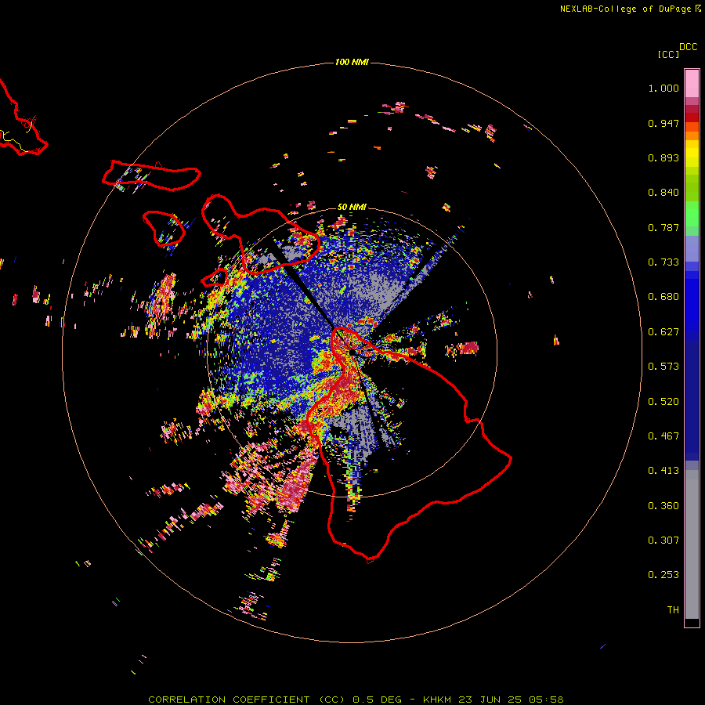Click the TH threshold legend label
The image size is (705, 705).
[673, 610]
